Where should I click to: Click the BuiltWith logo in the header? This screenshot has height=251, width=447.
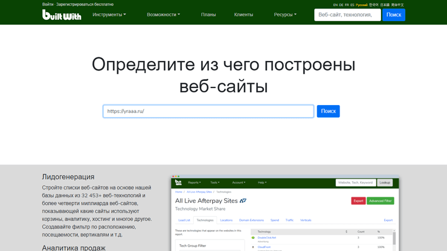[62, 15]
